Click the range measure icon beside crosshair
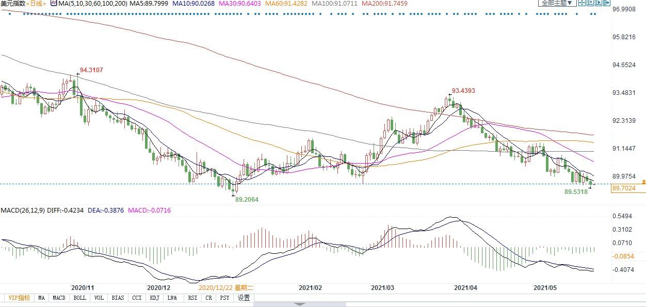Viewport: 646px width, 307px height. click(x=590, y=3)
